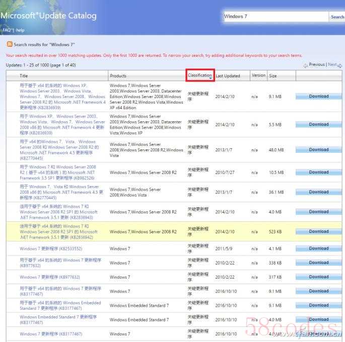Click the Microsoft Update Catalog site title
Viewport: 345px width, 342px height.
[48, 16]
